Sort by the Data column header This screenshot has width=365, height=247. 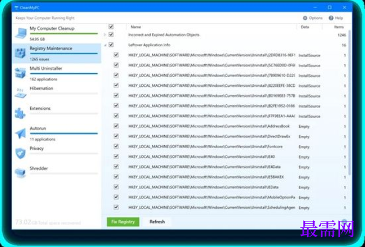305,27
